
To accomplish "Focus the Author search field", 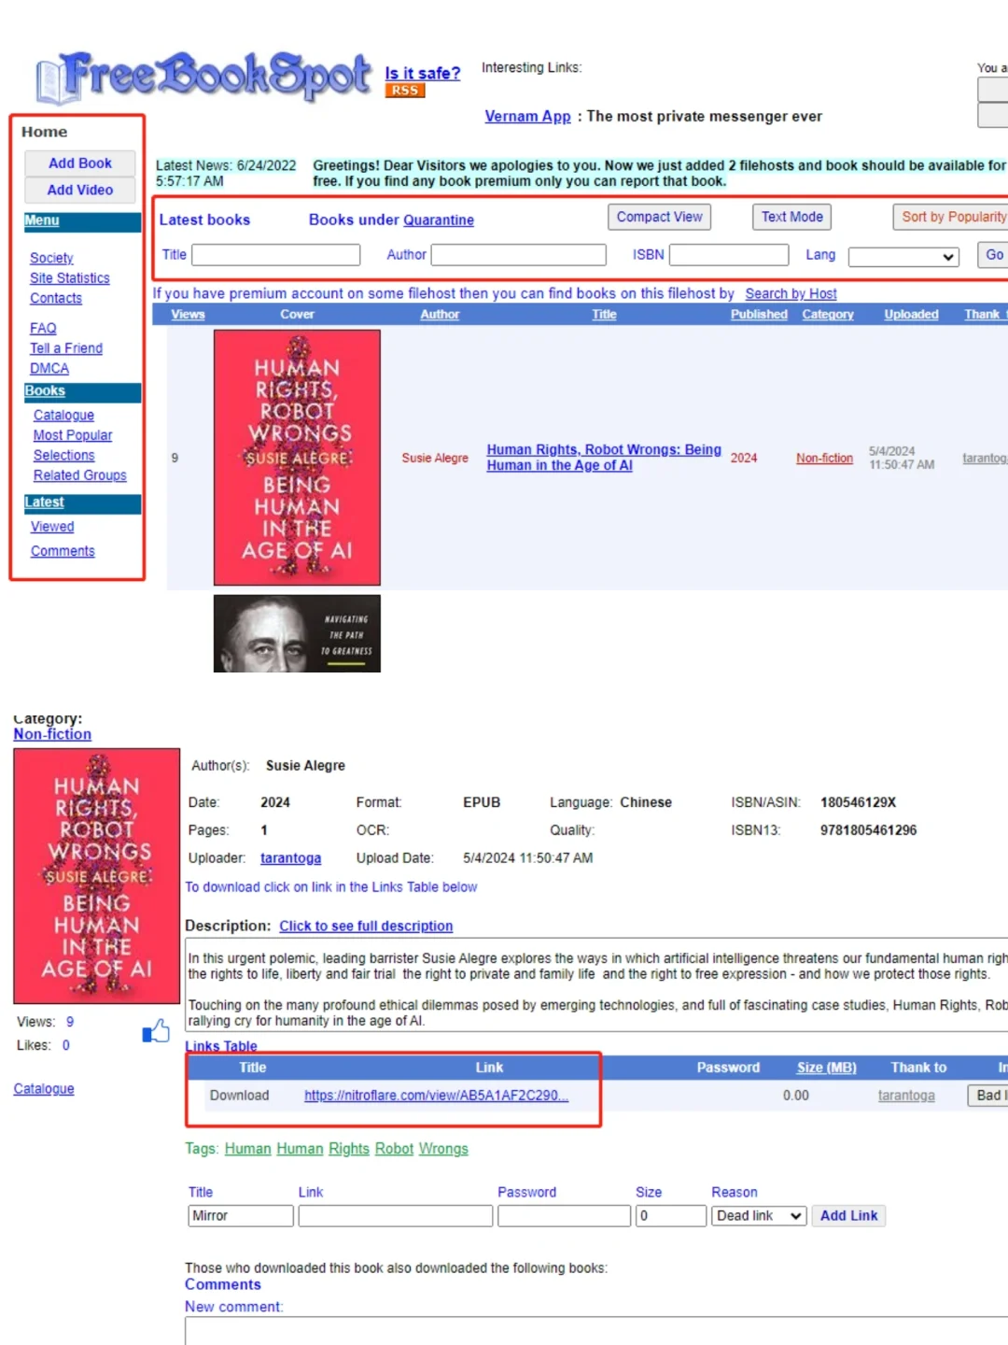I will pyautogui.click(x=519, y=255).
